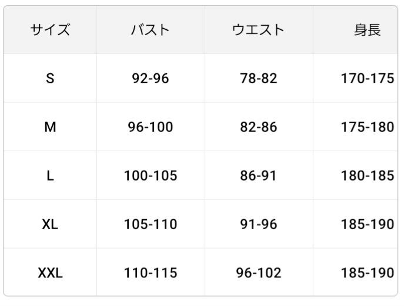Screen dimensions: 405x306
Task: Select the L size row label
Action: (50, 176)
